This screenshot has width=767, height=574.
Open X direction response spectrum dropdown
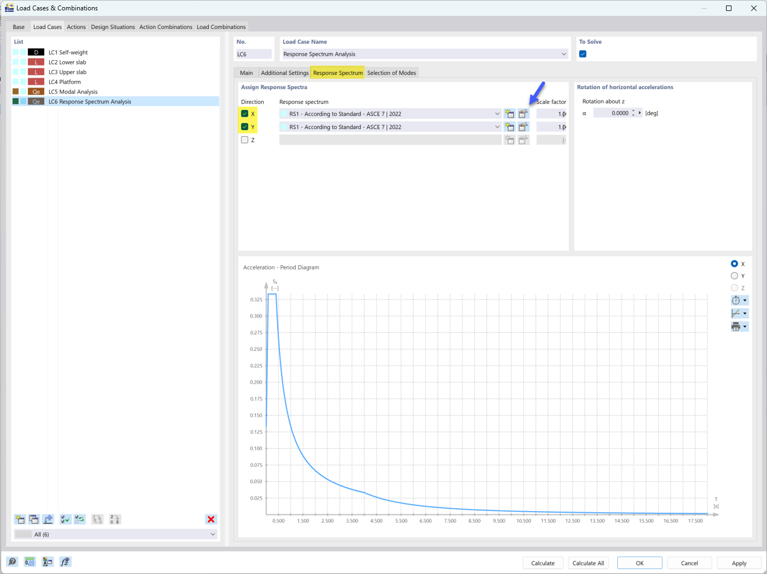[x=497, y=114]
